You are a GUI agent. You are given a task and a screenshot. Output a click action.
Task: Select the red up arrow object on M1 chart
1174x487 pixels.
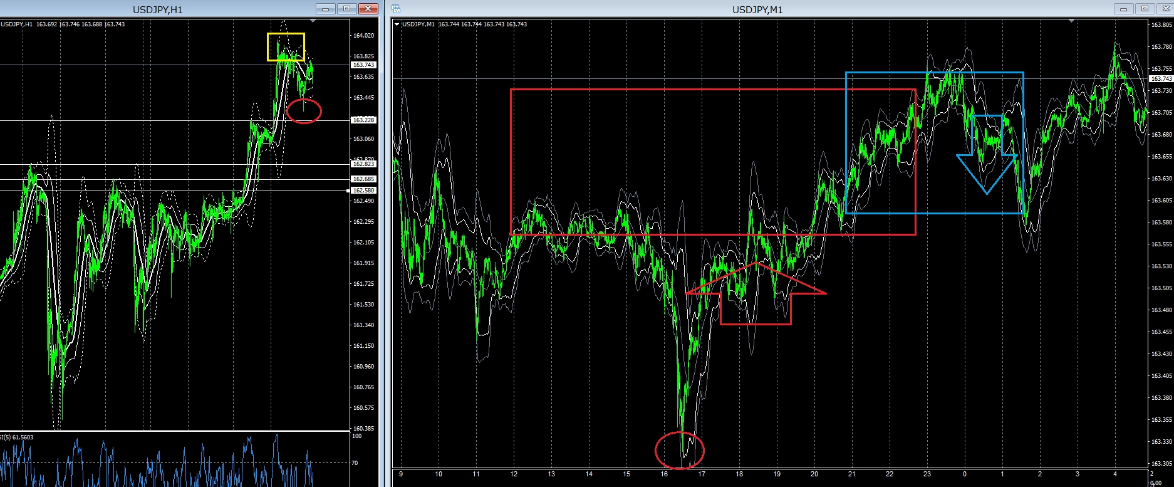[x=756, y=293]
